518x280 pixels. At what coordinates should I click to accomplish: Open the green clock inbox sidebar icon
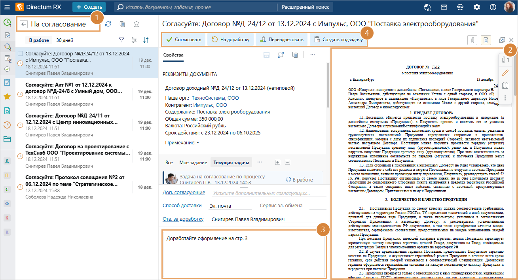pyautogui.click(x=7, y=23)
